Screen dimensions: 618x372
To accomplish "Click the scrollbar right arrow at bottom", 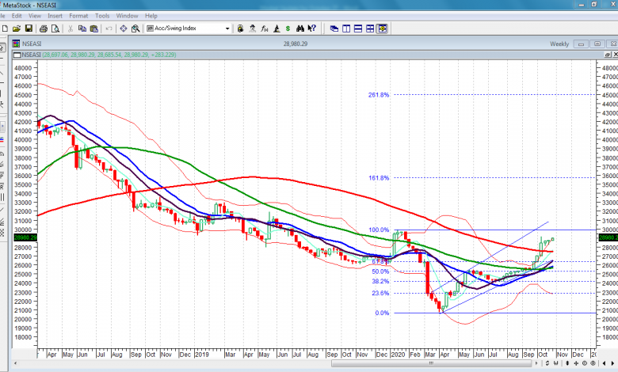I will 536,363.
